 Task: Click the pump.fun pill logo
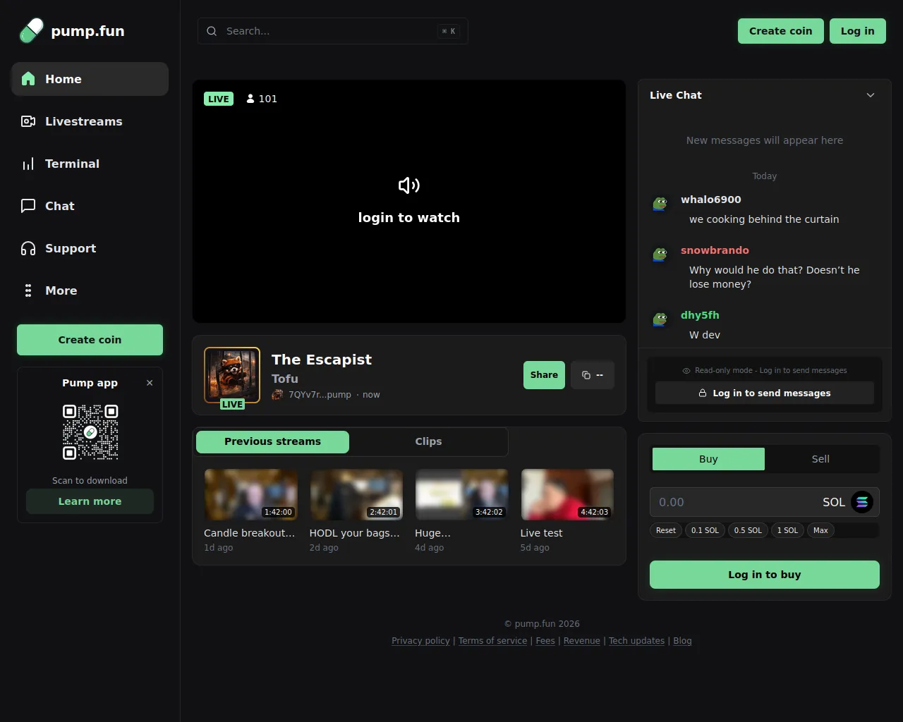31,31
